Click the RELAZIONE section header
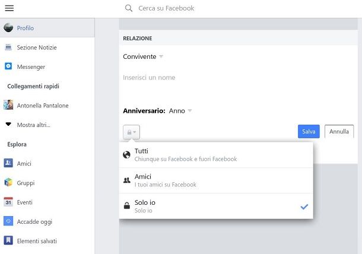362x254 pixels. tap(137, 39)
